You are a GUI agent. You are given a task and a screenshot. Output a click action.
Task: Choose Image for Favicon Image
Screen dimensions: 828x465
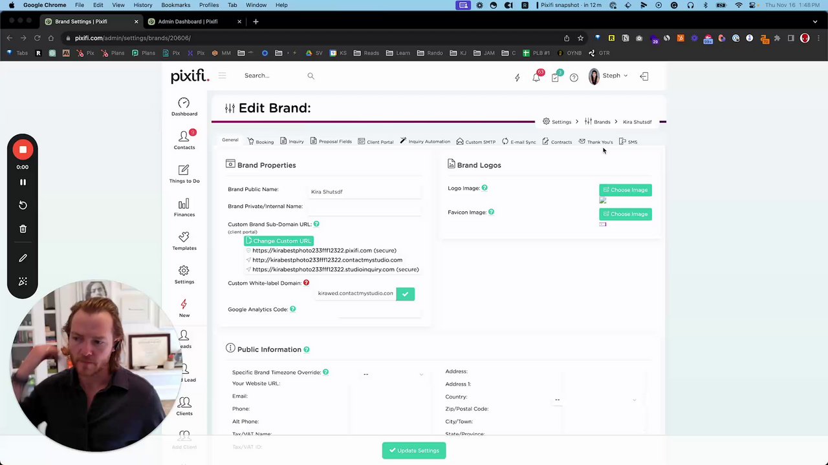626,214
